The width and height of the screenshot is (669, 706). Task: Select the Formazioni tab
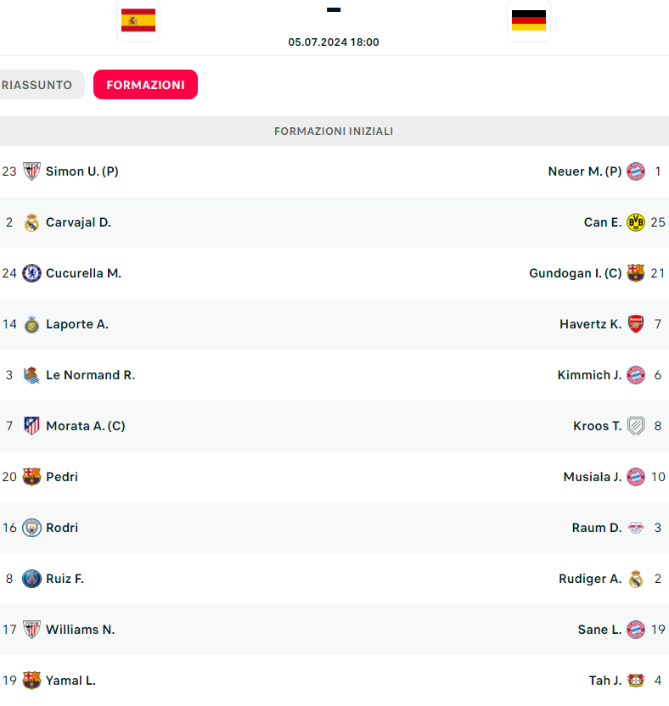click(145, 85)
